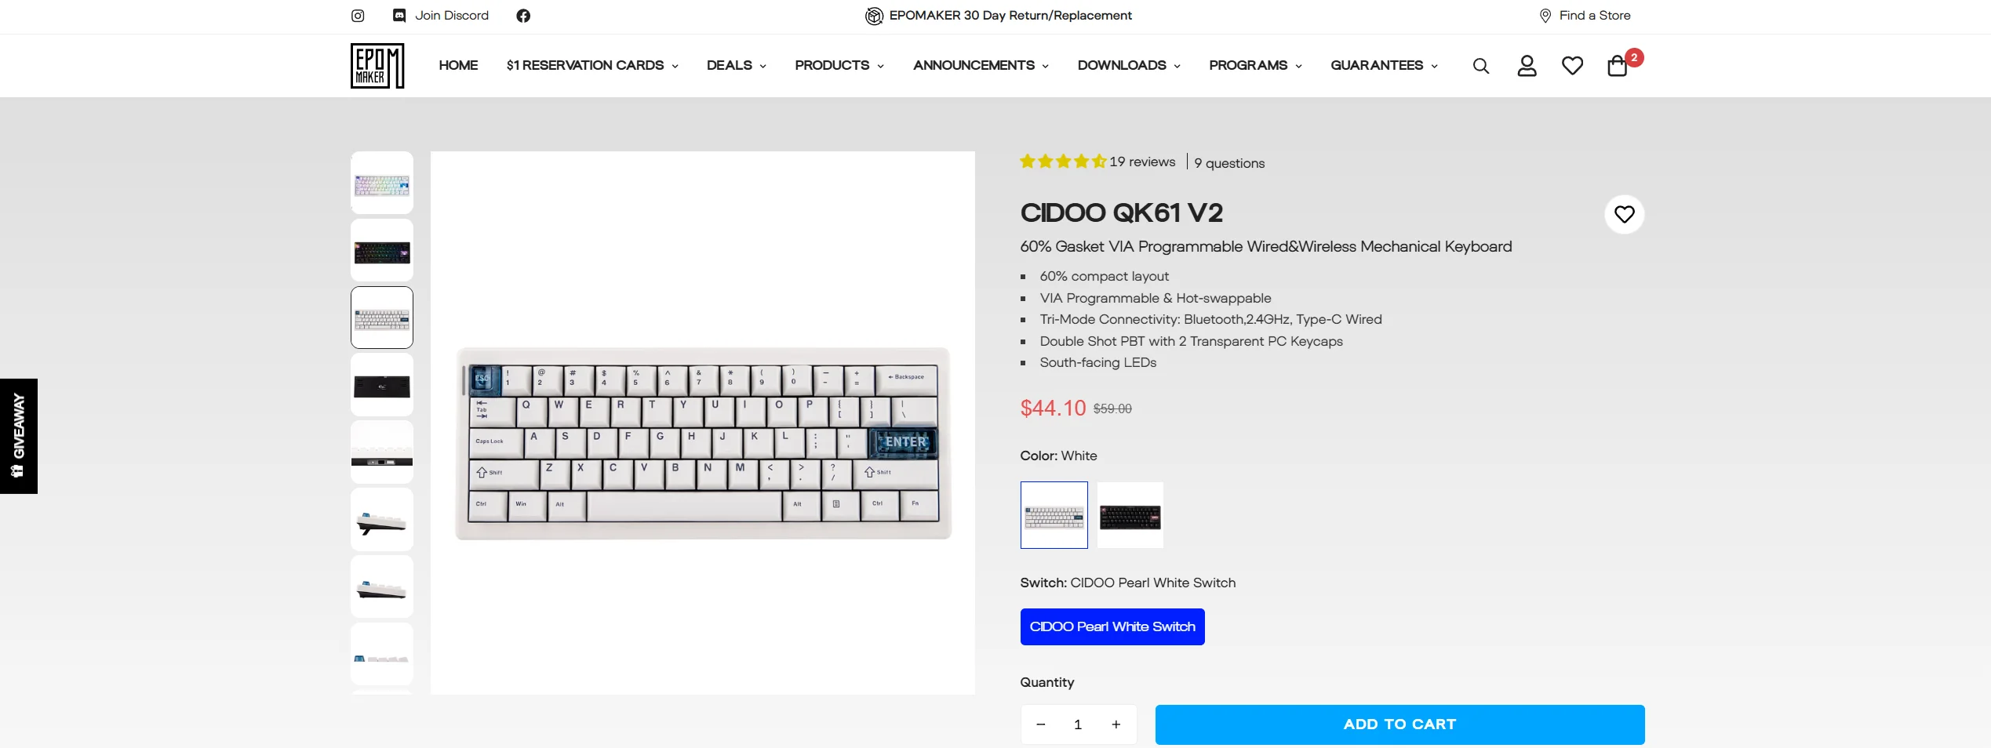Go to the Home menu item

(x=458, y=66)
